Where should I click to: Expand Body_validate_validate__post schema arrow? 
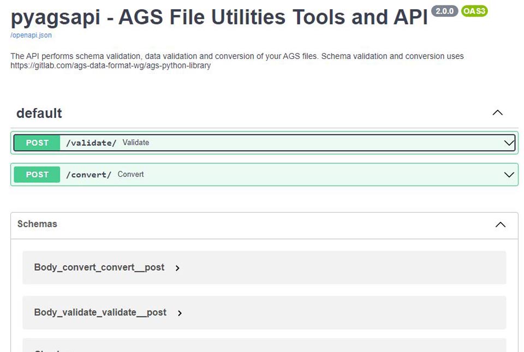(x=180, y=313)
